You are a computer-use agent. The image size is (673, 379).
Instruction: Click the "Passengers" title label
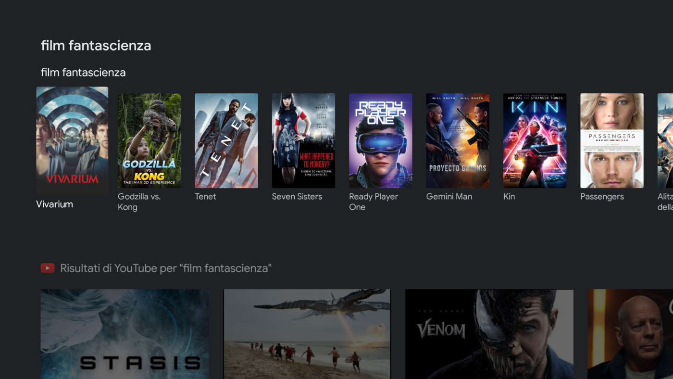click(602, 197)
